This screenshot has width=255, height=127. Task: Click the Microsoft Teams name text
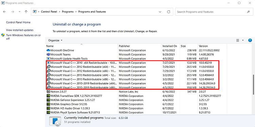coord(61,55)
